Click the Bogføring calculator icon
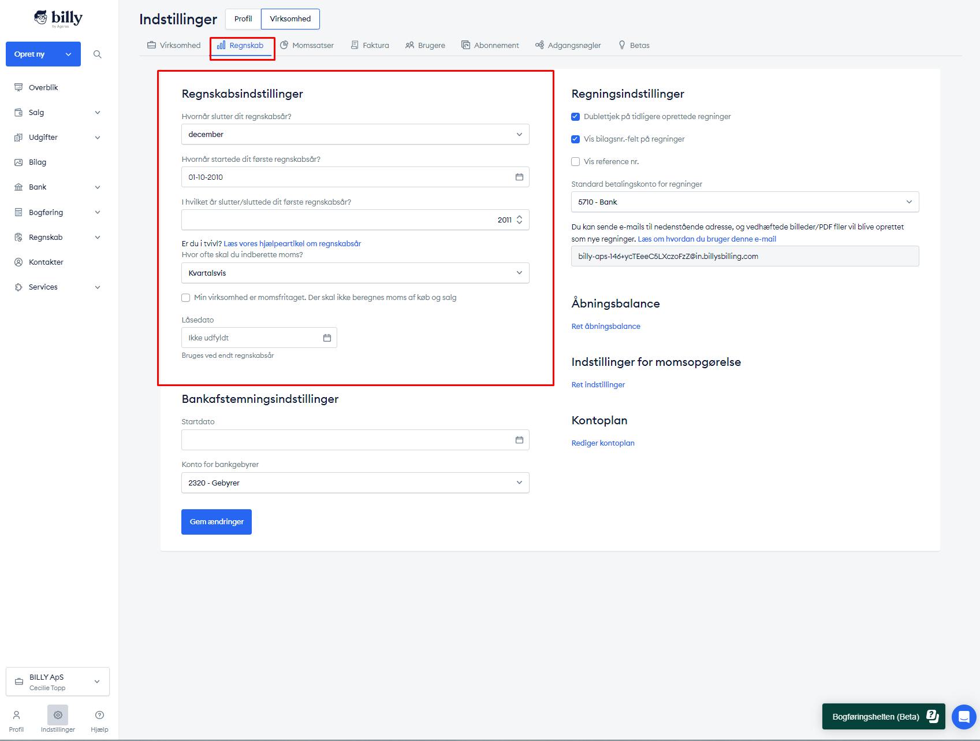Screen dimensions: 980x741 [x=18, y=212]
